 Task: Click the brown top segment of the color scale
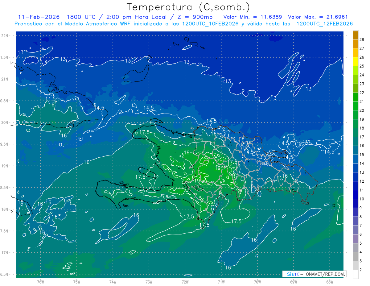point(356,35)
